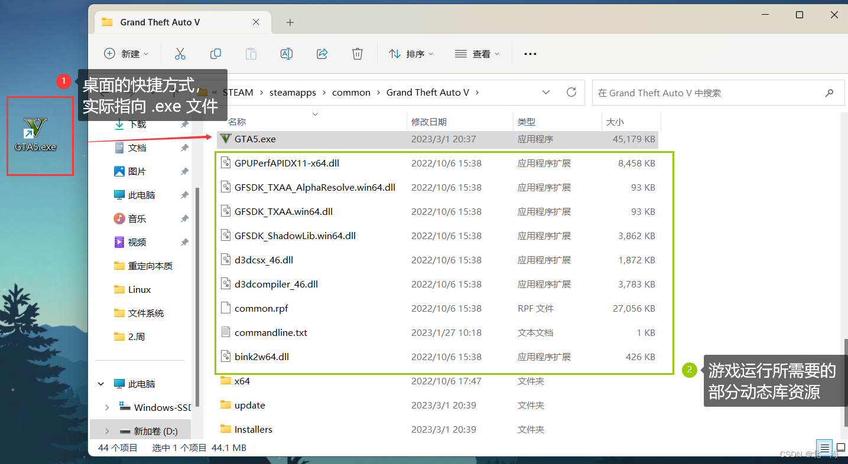Click the pin icon beside 音乐
This screenshot has height=464, width=848.
184,218
